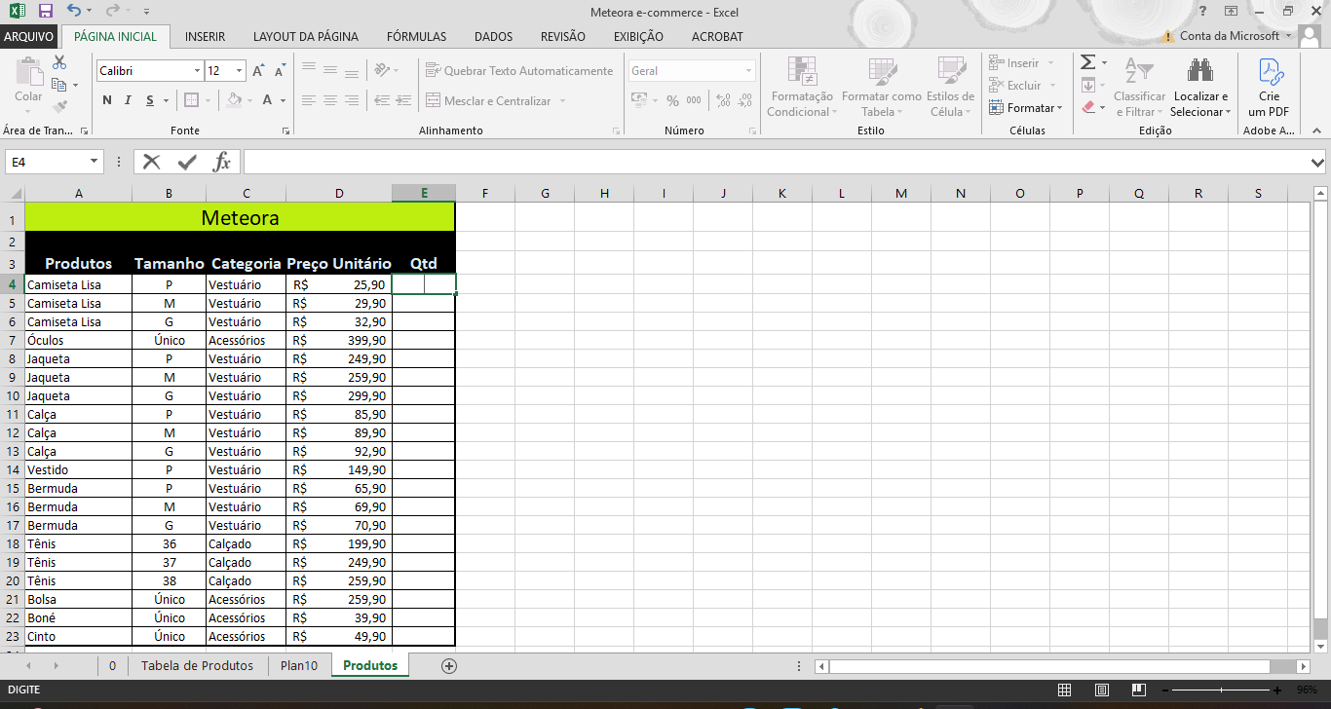Open the Formatação Condicional dropdown
Viewport: 1331px width, 709px height.
coord(800,87)
